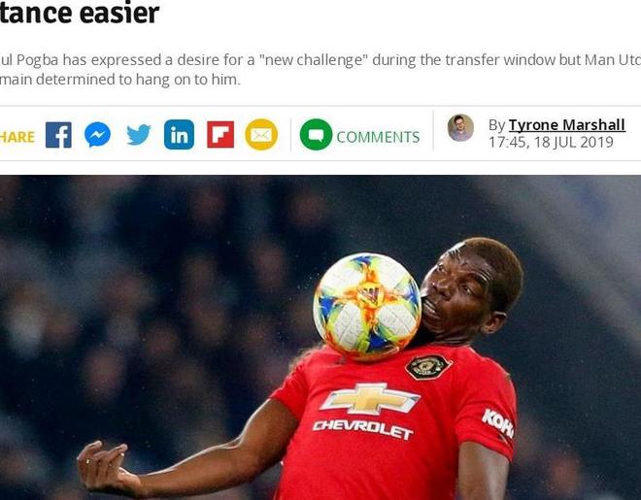Click the club crest on the jersey
This screenshot has width=641, height=500.
tap(428, 366)
